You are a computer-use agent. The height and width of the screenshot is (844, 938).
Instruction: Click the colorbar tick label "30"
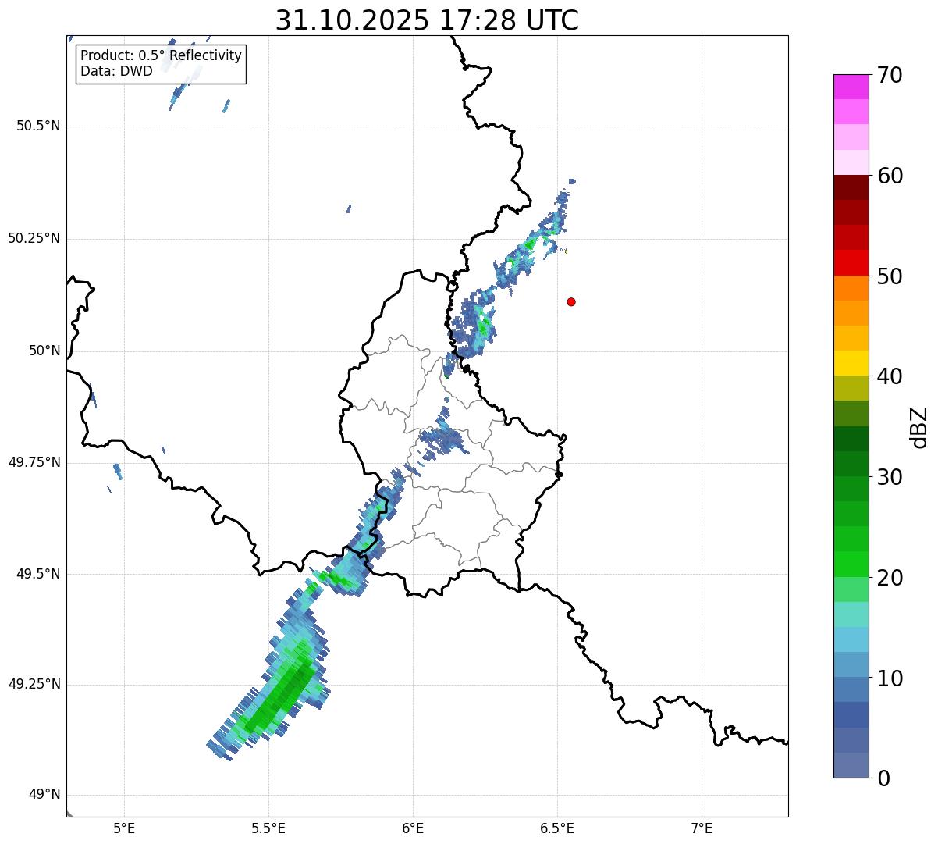(890, 477)
